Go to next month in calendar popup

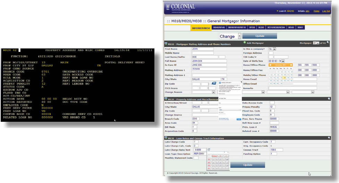point(291,65)
